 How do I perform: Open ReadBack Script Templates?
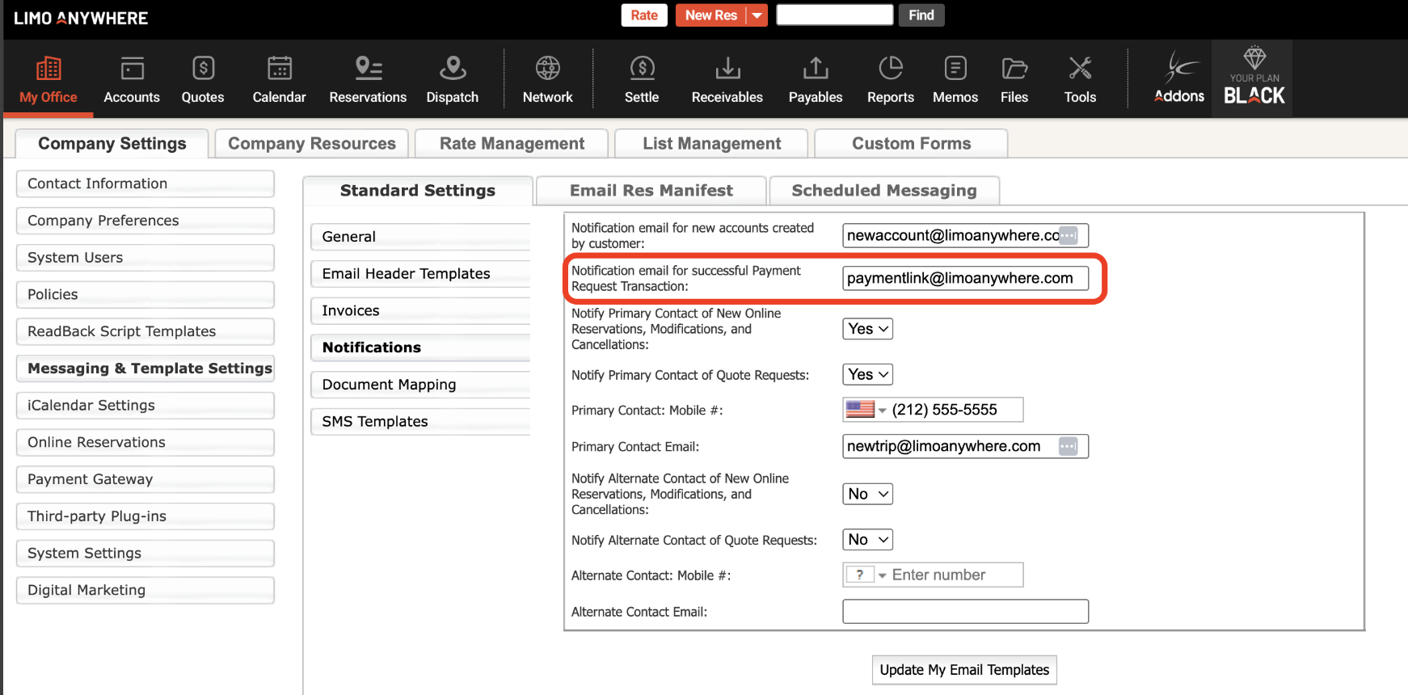145,331
